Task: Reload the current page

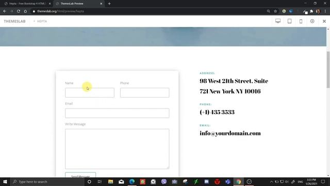Action: [x=19, y=11]
